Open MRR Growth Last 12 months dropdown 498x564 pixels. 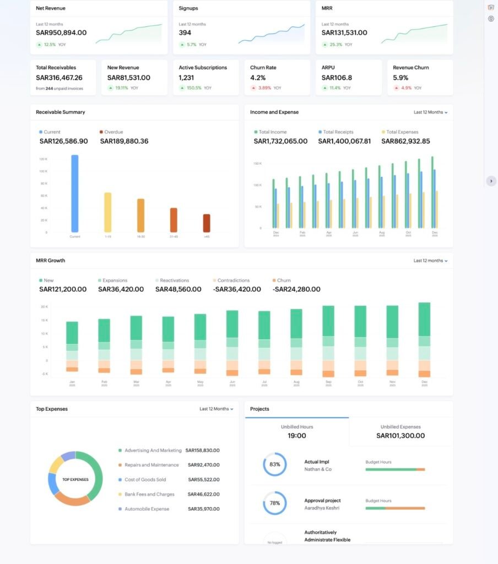430,261
